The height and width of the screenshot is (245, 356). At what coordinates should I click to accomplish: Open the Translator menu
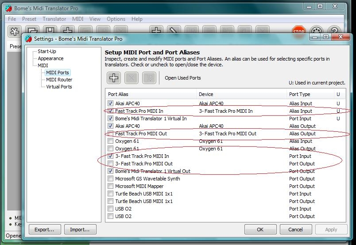click(x=54, y=19)
